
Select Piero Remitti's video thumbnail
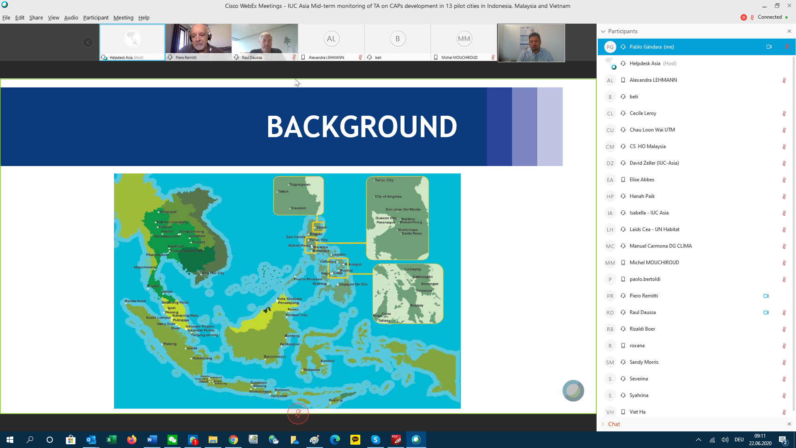(x=198, y=42)
